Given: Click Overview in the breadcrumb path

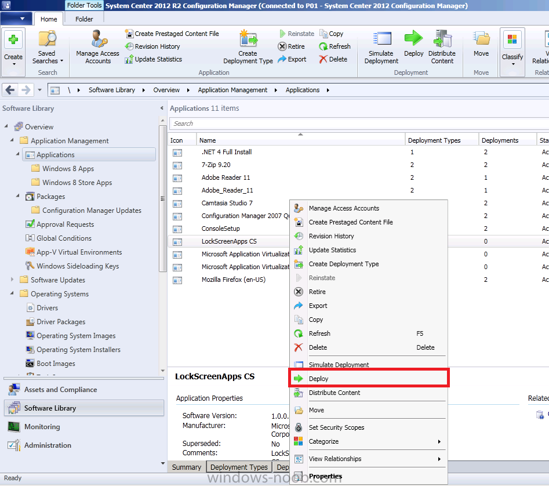Looking at the screenshot, I should (x=166, y=90).
